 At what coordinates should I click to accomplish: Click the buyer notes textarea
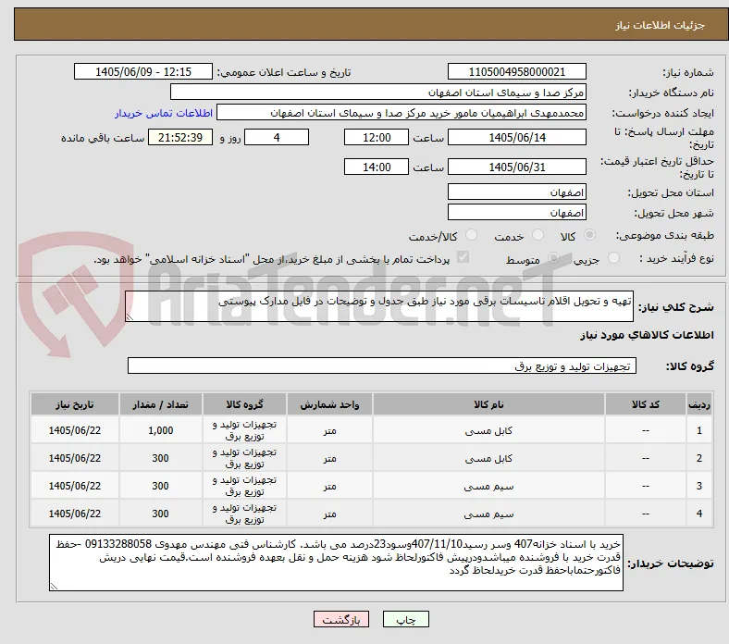(x=336, y=563)
